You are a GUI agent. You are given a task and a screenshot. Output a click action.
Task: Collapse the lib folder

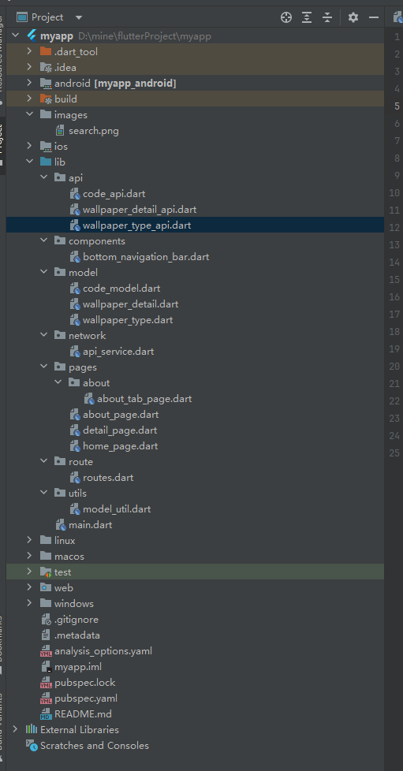tap(30, 162)
